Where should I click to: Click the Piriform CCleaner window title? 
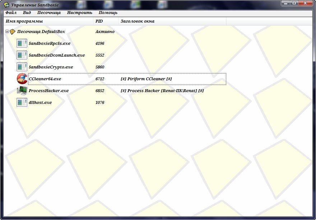[x=146, y=79]
